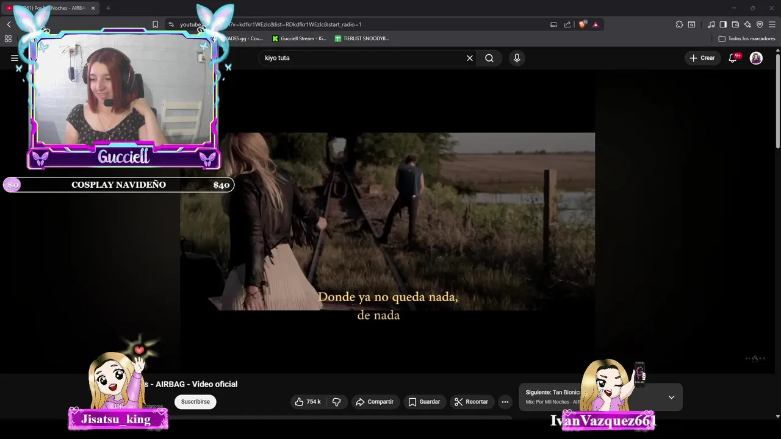
Task: Toggle the browser sidebar panel icon
Action: point(723,24)
